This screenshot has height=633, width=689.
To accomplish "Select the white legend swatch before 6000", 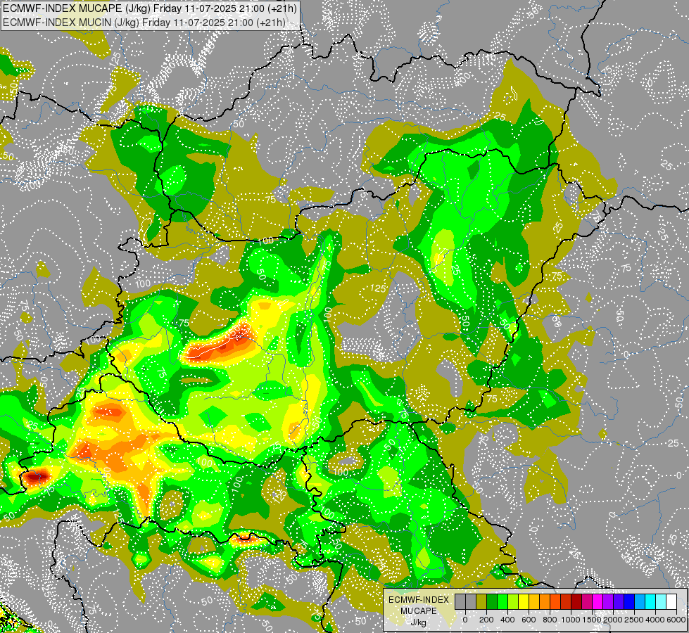I will point(671,601).
